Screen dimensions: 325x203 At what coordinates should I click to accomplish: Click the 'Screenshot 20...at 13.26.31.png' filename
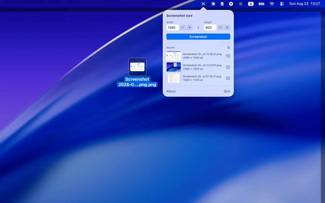[x=202, y=54]
